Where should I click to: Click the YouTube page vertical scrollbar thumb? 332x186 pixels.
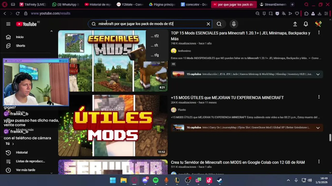[x=330, y=138]
